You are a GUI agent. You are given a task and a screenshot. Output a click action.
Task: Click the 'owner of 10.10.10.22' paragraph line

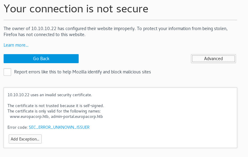tap(116, 29)
